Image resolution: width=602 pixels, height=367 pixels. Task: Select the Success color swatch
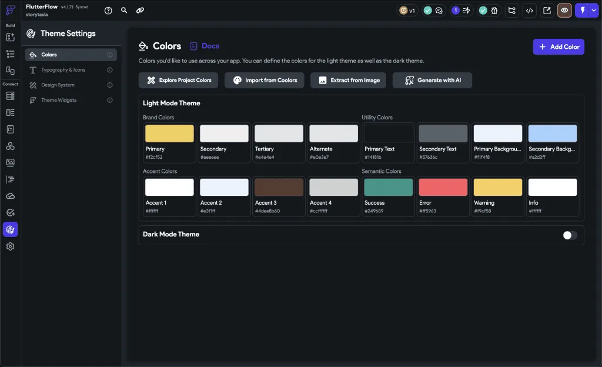click(x=389, y=188)
